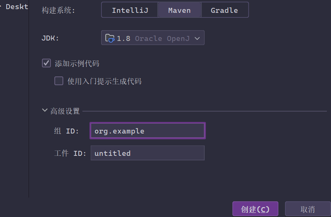Click the 组 ID field with org.example

point(147,131)
